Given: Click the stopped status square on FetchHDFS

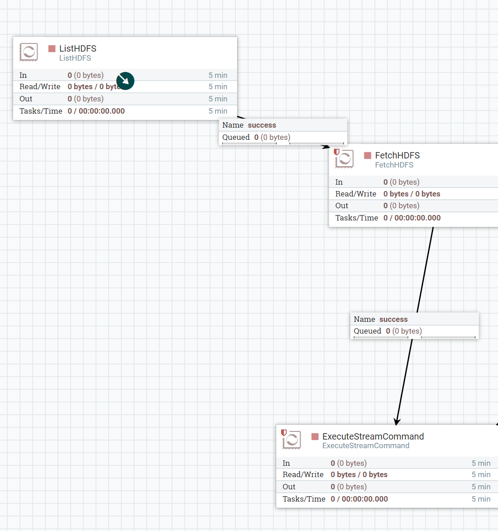Looking at the screenshot, I should coord(367,155).
